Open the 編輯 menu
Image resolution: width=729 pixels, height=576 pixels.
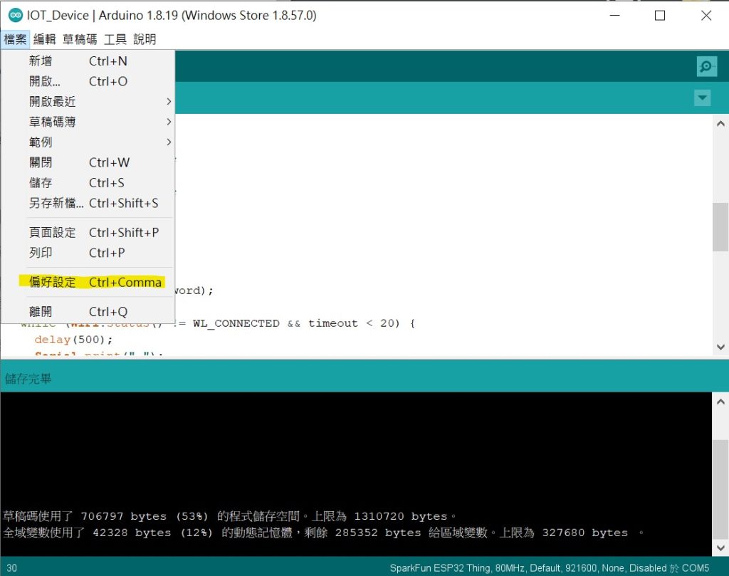pos(45,39)
